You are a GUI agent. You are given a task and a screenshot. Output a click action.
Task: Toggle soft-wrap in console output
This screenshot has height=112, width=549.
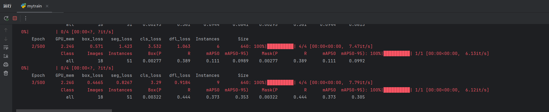6,48
